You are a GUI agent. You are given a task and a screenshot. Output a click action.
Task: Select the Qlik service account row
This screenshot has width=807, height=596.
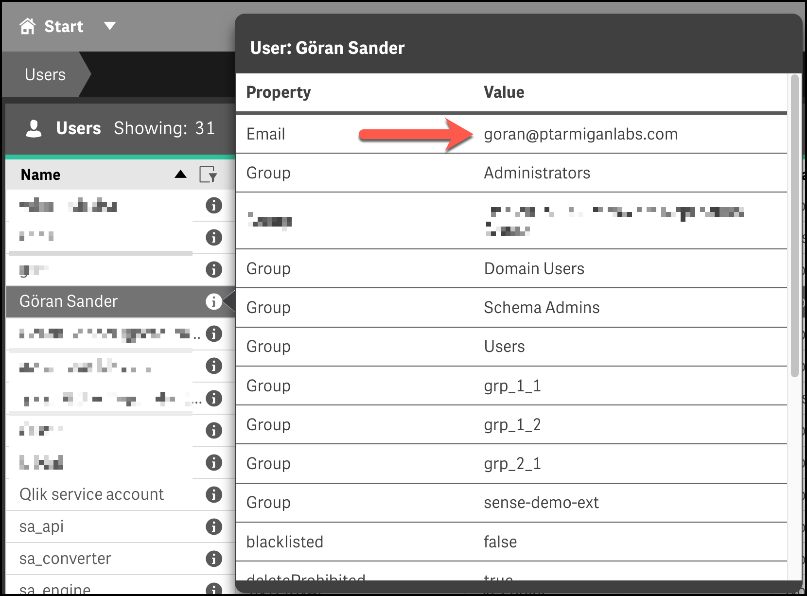pyautogui.click(x=91, y=494)
